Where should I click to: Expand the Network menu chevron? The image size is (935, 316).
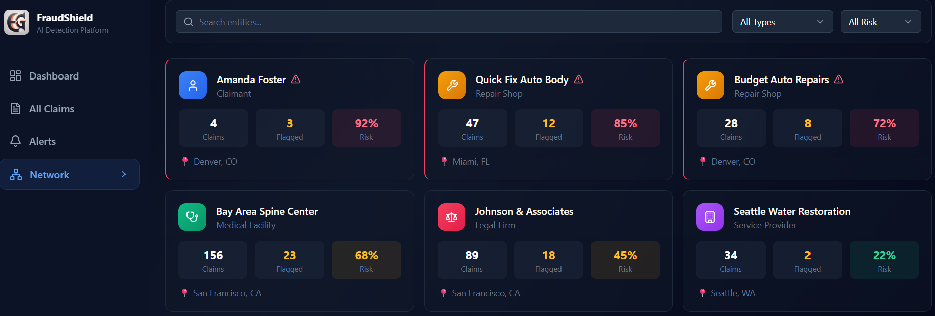coord(124,174)
